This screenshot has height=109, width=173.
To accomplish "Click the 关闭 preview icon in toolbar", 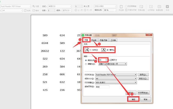I will (167, 7).
